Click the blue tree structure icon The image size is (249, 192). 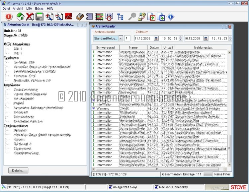(121, 17)
